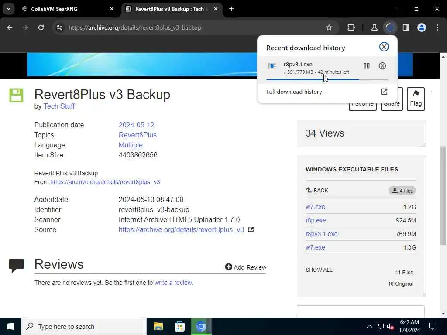Download r8pv3.1.exe from the file list
Image resolution: width=447 pixels, height=335 pixels.
321,234
